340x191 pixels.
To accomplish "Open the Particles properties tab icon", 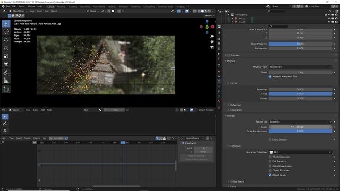I will (219, 82).
